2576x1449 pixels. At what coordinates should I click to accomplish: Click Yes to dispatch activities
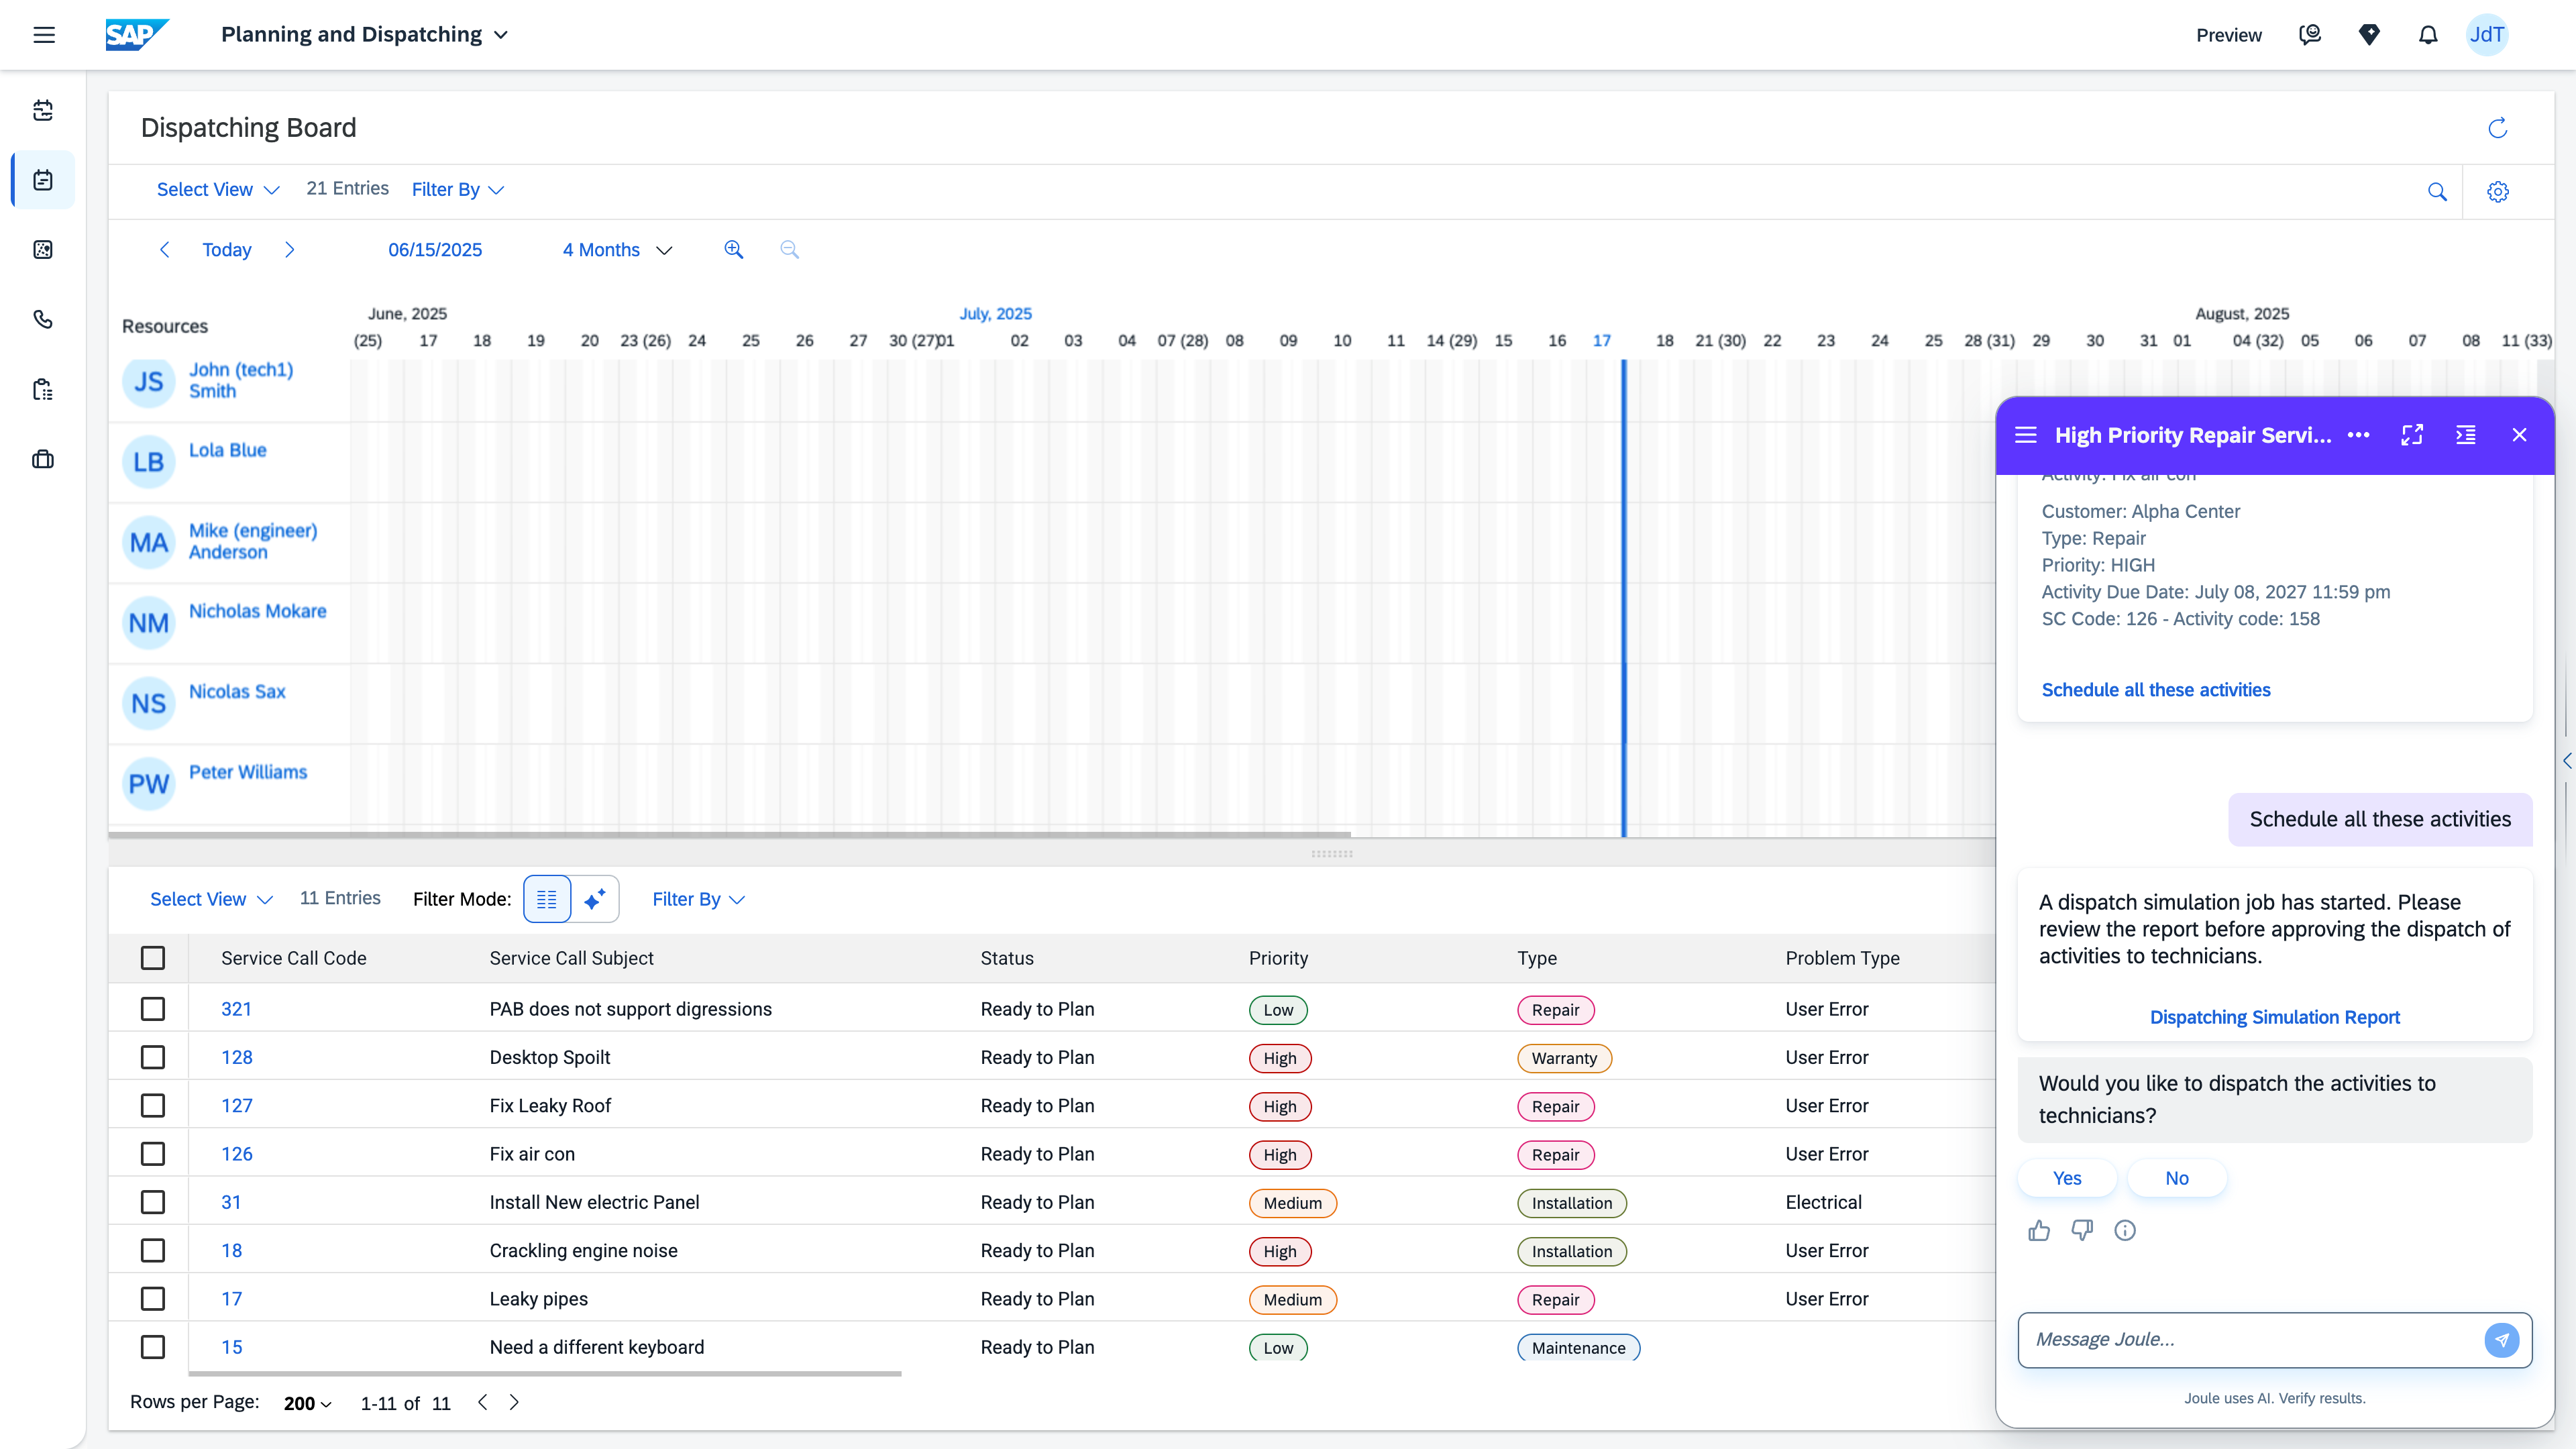[x=2066, y=1178]
